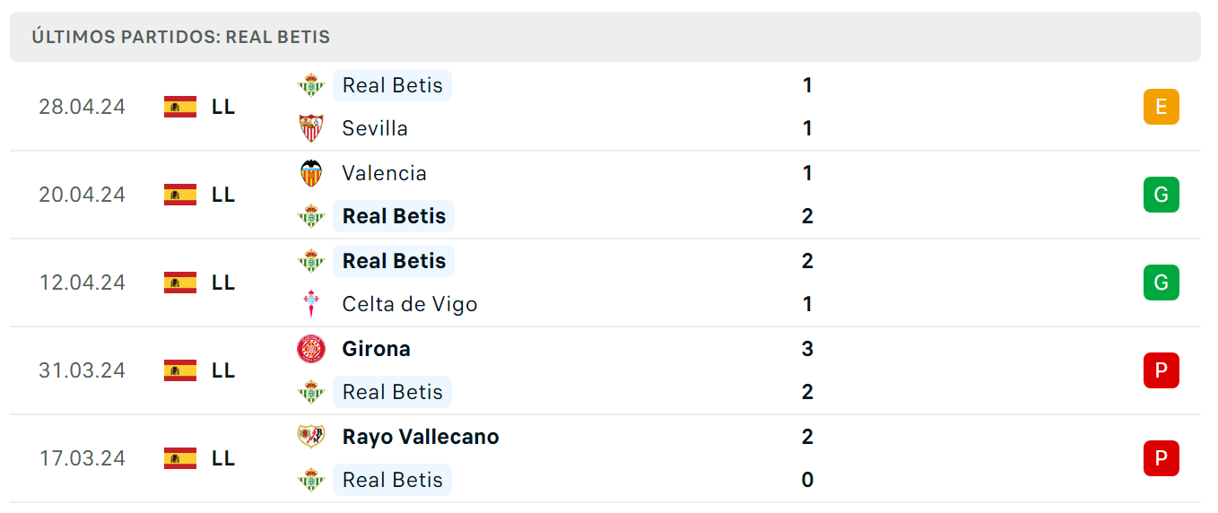Open the match dated 31.03.24
Image resolution: width=1218 pixels, height=513 pixels.
(605, 370)
